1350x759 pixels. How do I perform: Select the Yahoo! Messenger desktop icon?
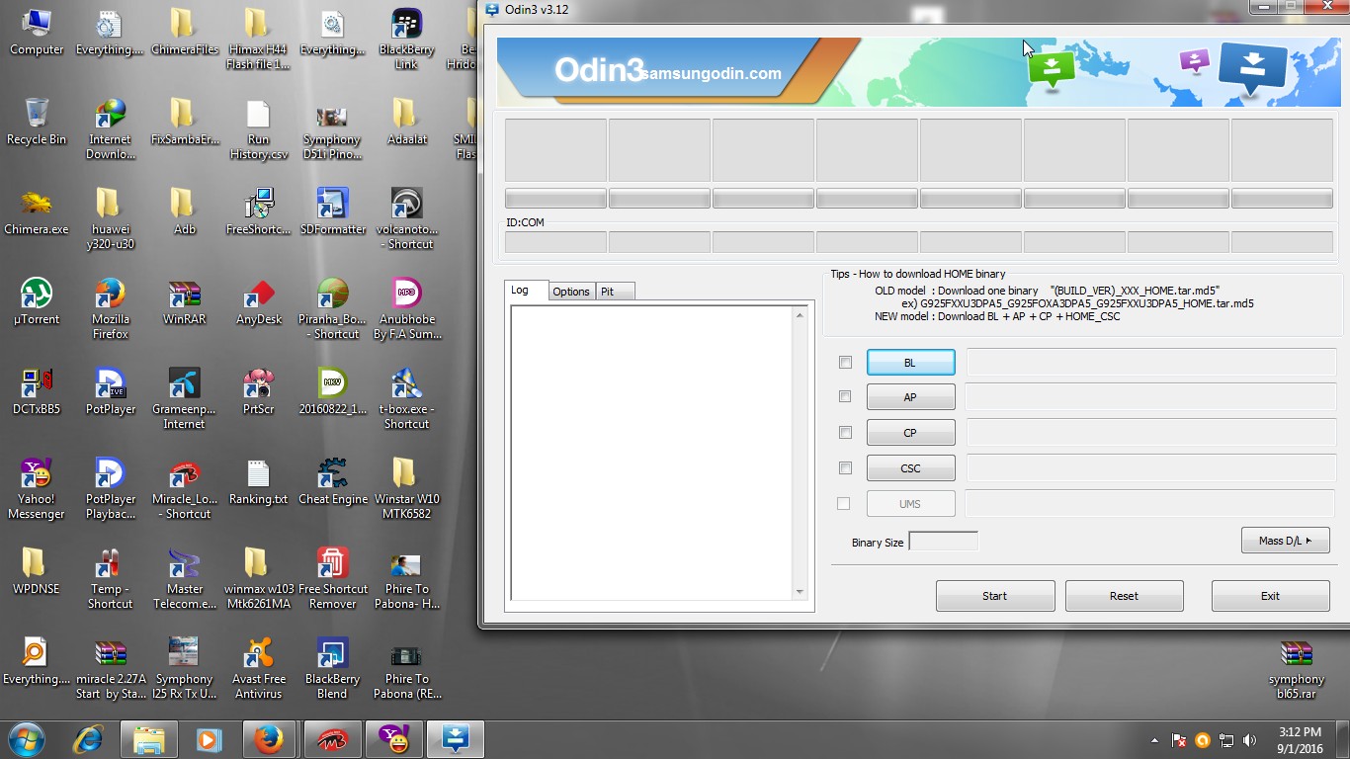pyautogui.click(x=37, y=487)
